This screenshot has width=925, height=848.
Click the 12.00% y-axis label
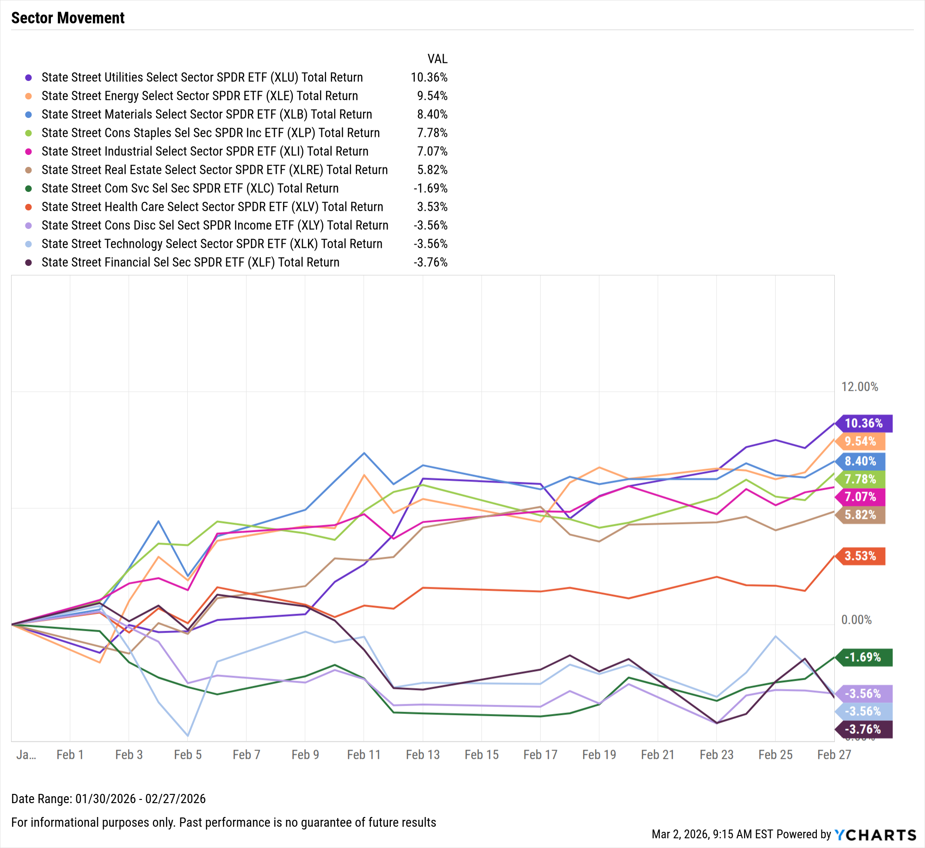point(859,387)
